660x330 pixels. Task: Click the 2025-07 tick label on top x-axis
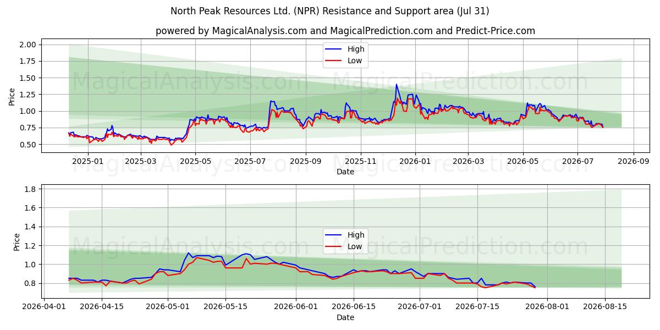point(250,162)
